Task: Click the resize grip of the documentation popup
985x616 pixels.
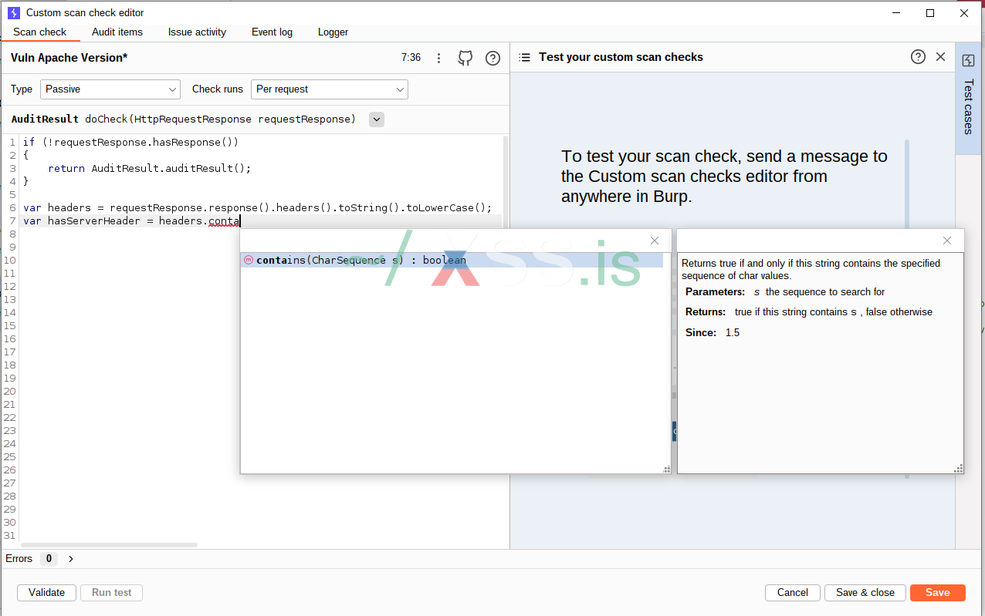Action: (x=959, y=469)
